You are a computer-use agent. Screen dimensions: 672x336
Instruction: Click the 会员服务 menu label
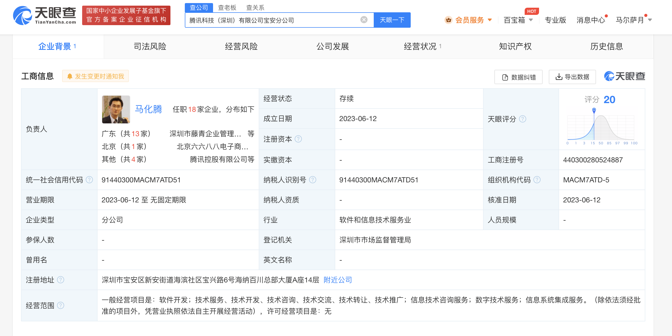coord(469,20)
